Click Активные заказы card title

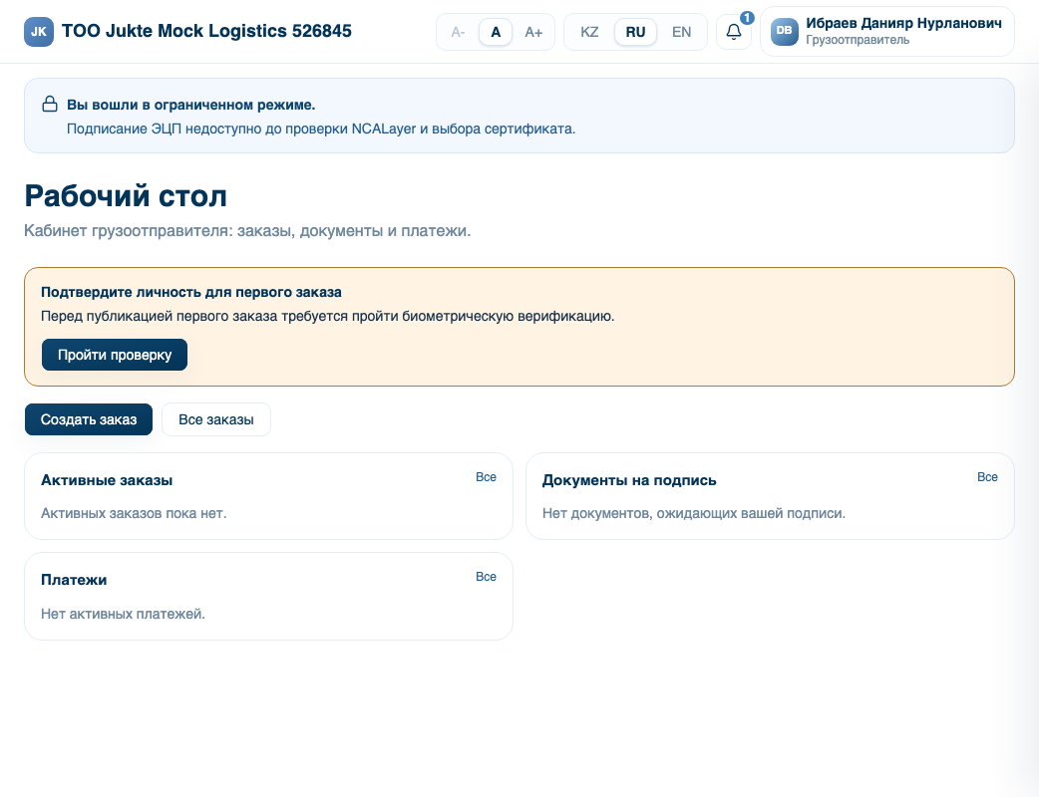(x=107, y=480)
